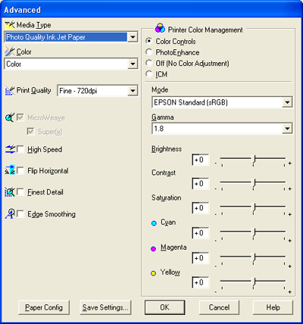
Task: Click the Printer Color Management icon
Action: coord(160,28)
